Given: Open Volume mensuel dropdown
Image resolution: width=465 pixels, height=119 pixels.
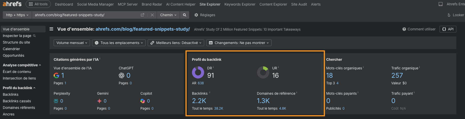Looking at the screenshot, I should click(x=72, y=43).
